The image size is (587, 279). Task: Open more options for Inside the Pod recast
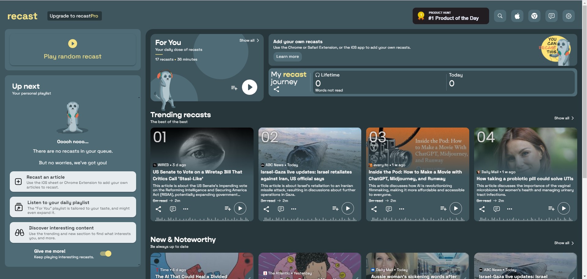click(402, 209)
